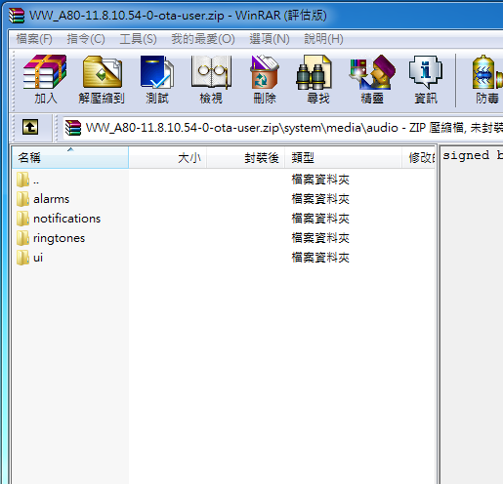Go up one folder level
Image resolution: width=503 pixels, height=484 pixels.
(x=30, y=127)
